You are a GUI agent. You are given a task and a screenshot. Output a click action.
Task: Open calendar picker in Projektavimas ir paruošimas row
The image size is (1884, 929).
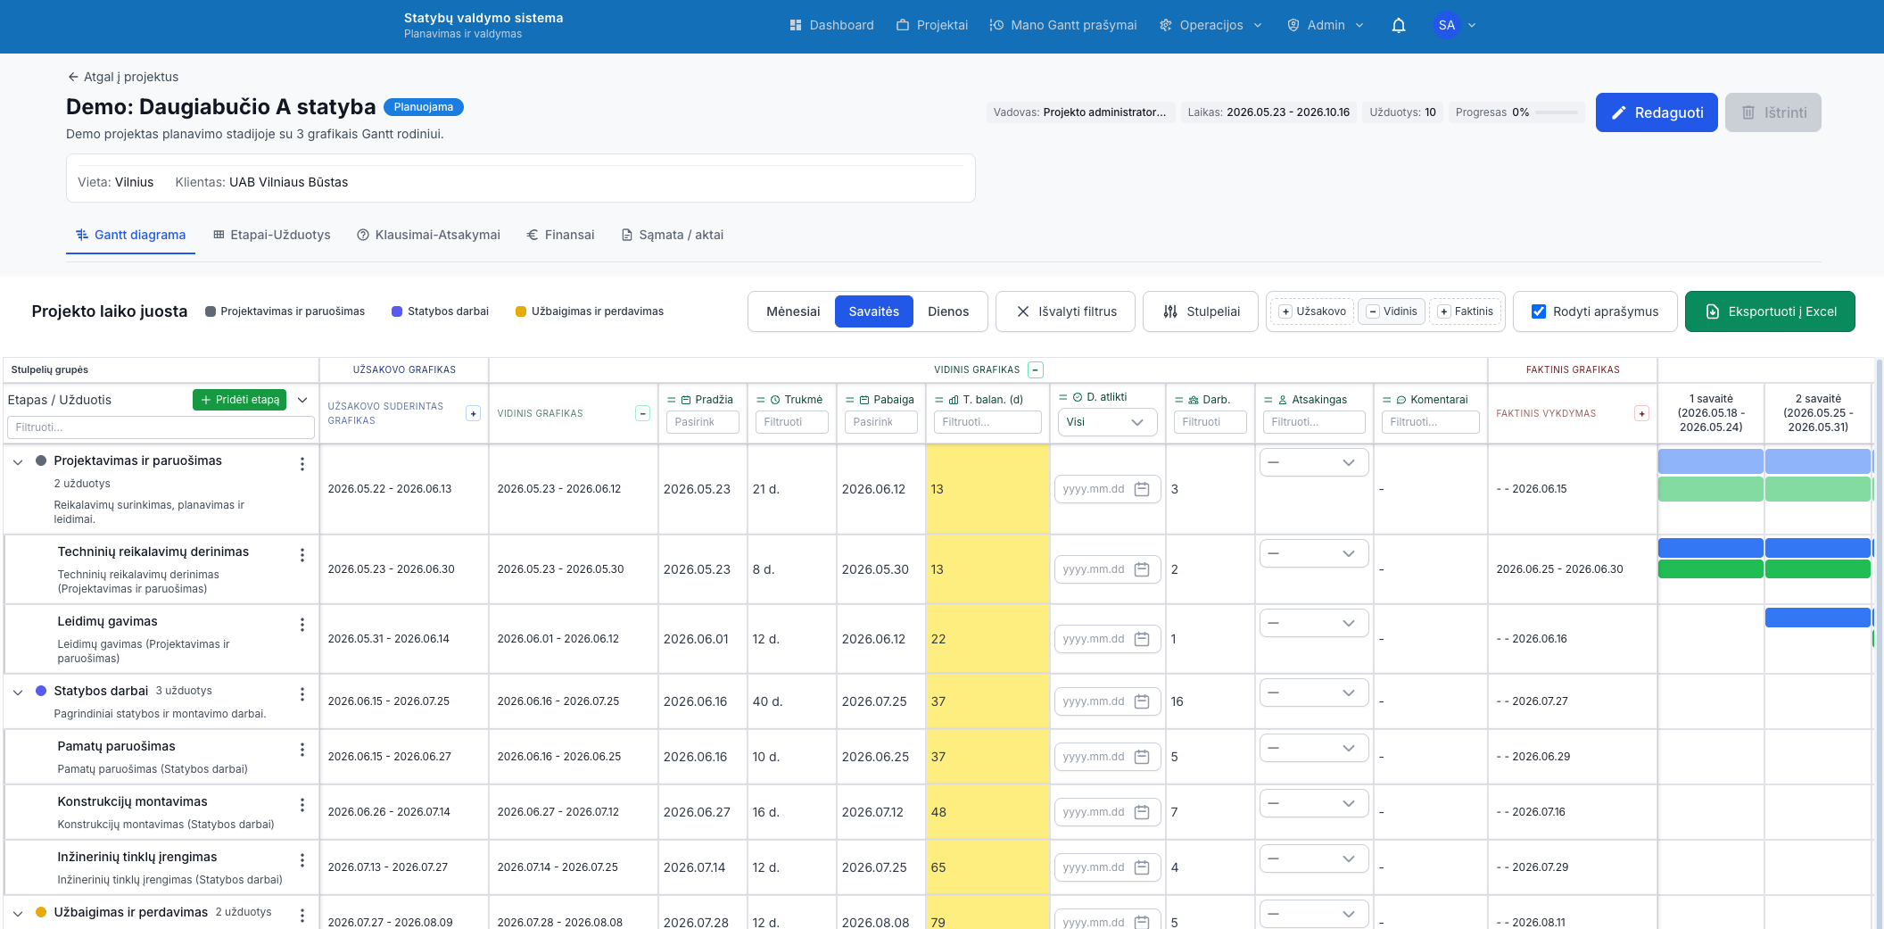[1142, 489]
